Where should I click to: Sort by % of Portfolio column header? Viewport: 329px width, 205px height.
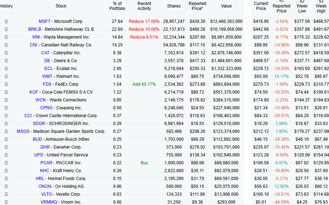(117, 6)
